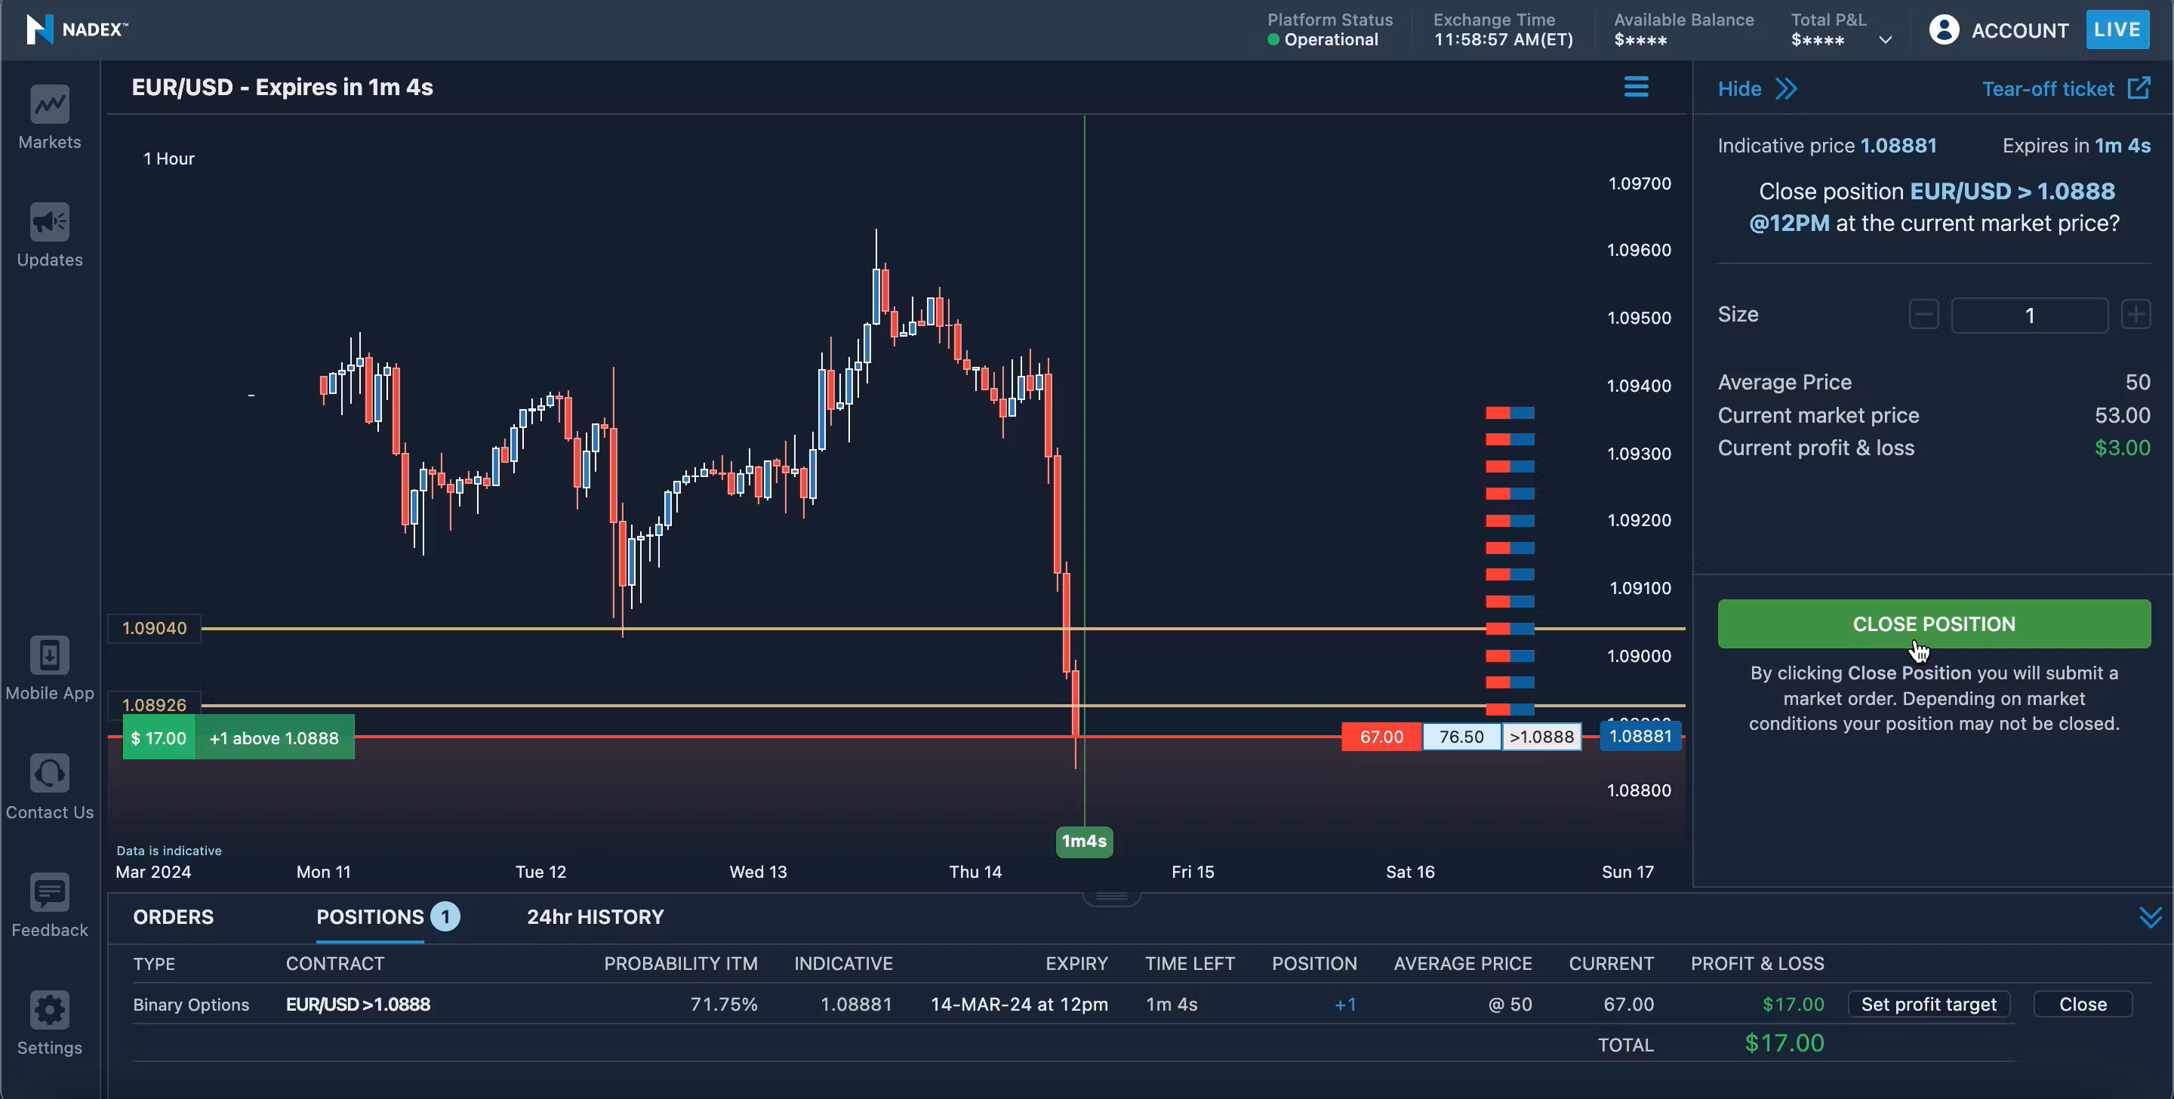Increase size with the plus stepper
This screenshot has height=1099, width=2174.
[x=2136, y=315]
